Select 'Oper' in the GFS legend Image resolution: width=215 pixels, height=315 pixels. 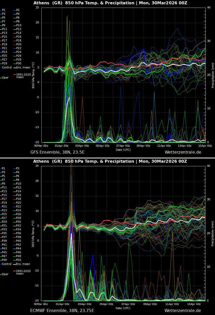(5, 78)
